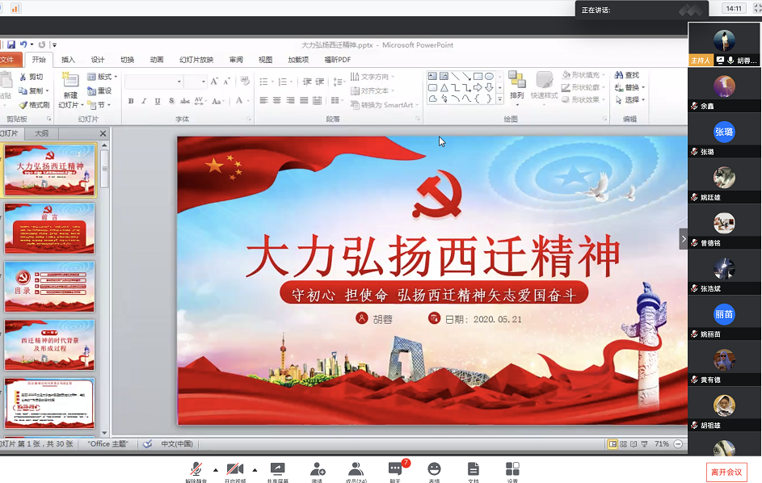Screen dimensions: 762x483
Task: Open the Foxit PDF ribbon tab
Action: pyautogui.click(x=337, y=60)
